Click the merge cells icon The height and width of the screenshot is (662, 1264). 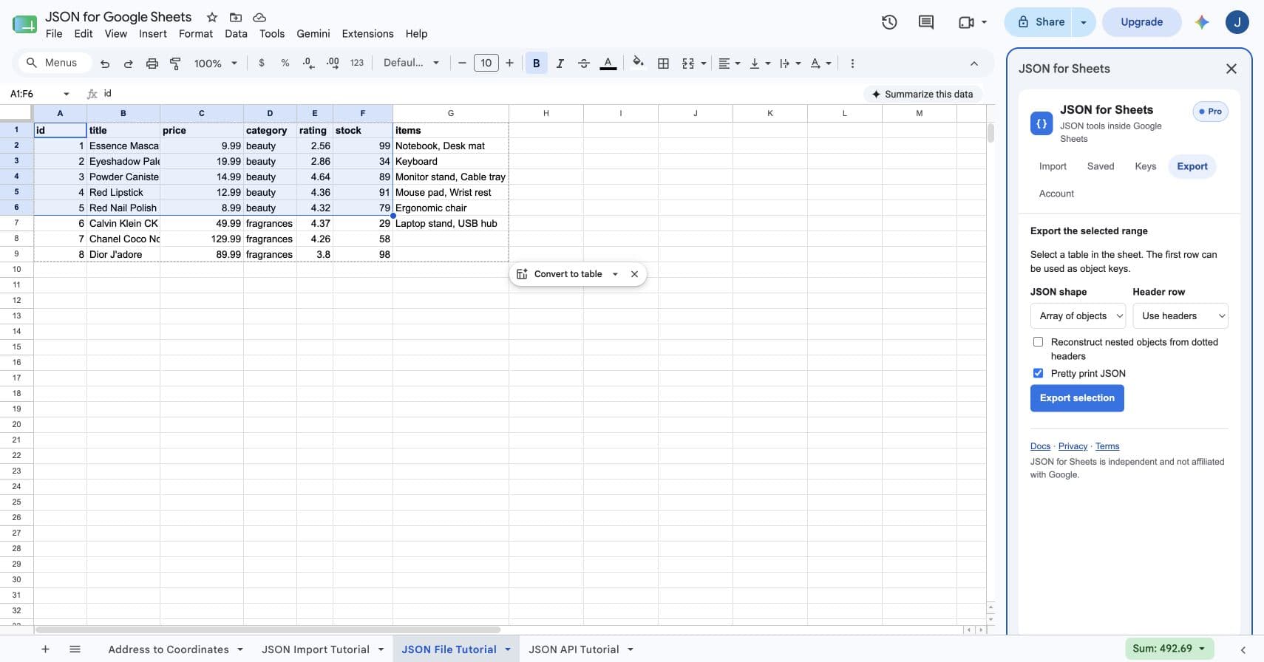(688, 64)
